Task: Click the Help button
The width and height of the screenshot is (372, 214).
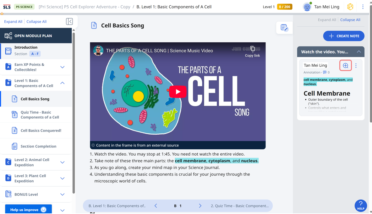Action: tap(361, 206)
